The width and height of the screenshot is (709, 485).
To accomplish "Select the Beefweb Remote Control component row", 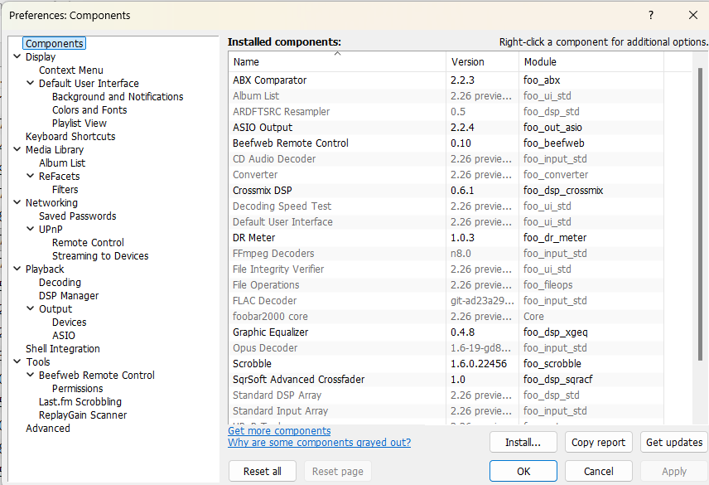I will tap(446, 143).
